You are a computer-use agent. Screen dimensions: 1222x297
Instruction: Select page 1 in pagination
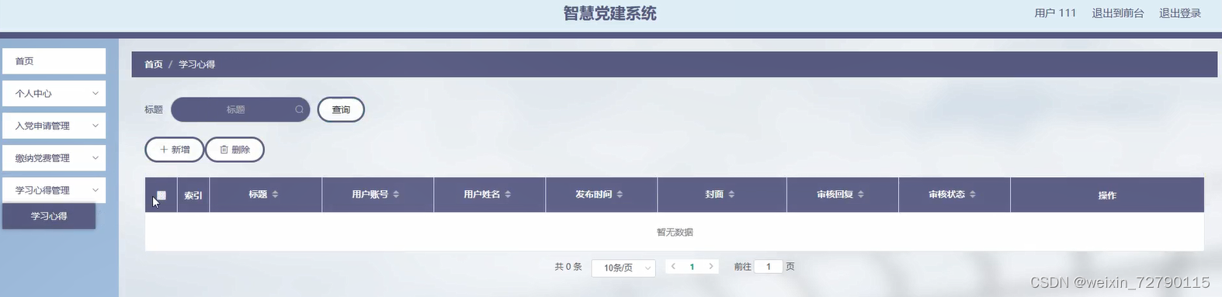click(x=692, y=267)
